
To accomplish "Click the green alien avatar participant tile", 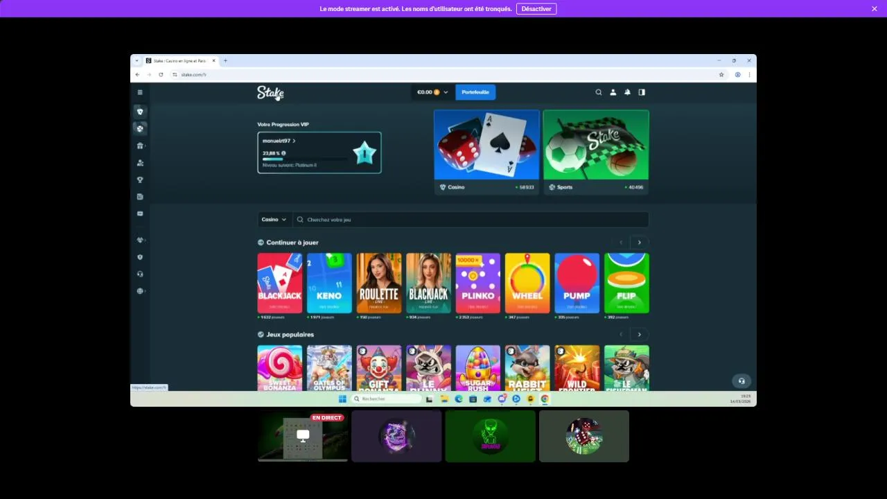I will tap(491, 436).
